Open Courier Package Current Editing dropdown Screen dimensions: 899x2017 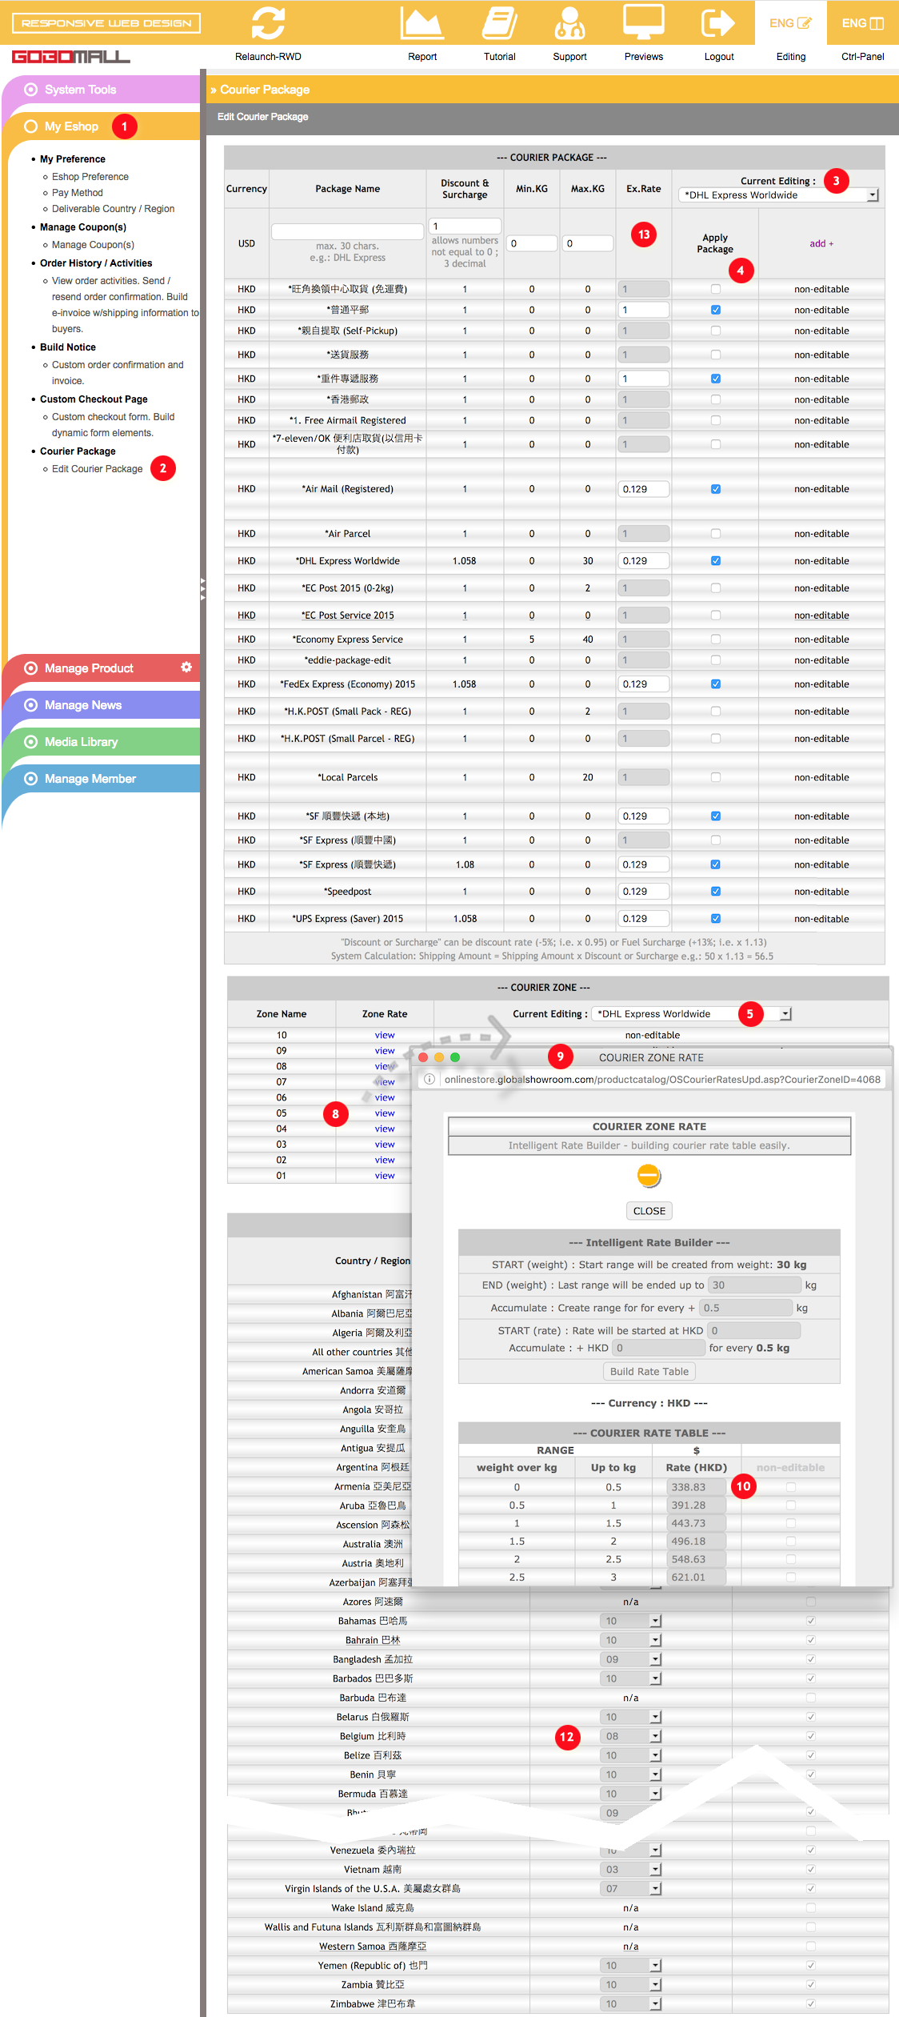[778, 195]
